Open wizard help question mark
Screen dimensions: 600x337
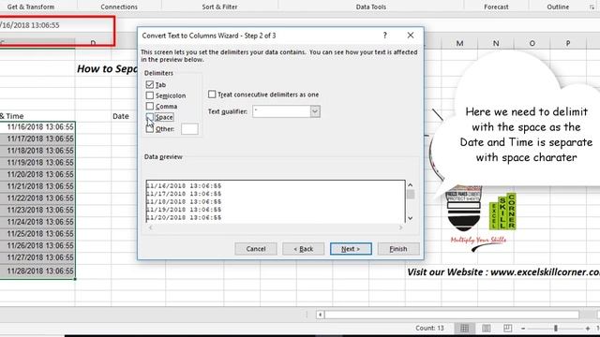(x=385, y=36)
